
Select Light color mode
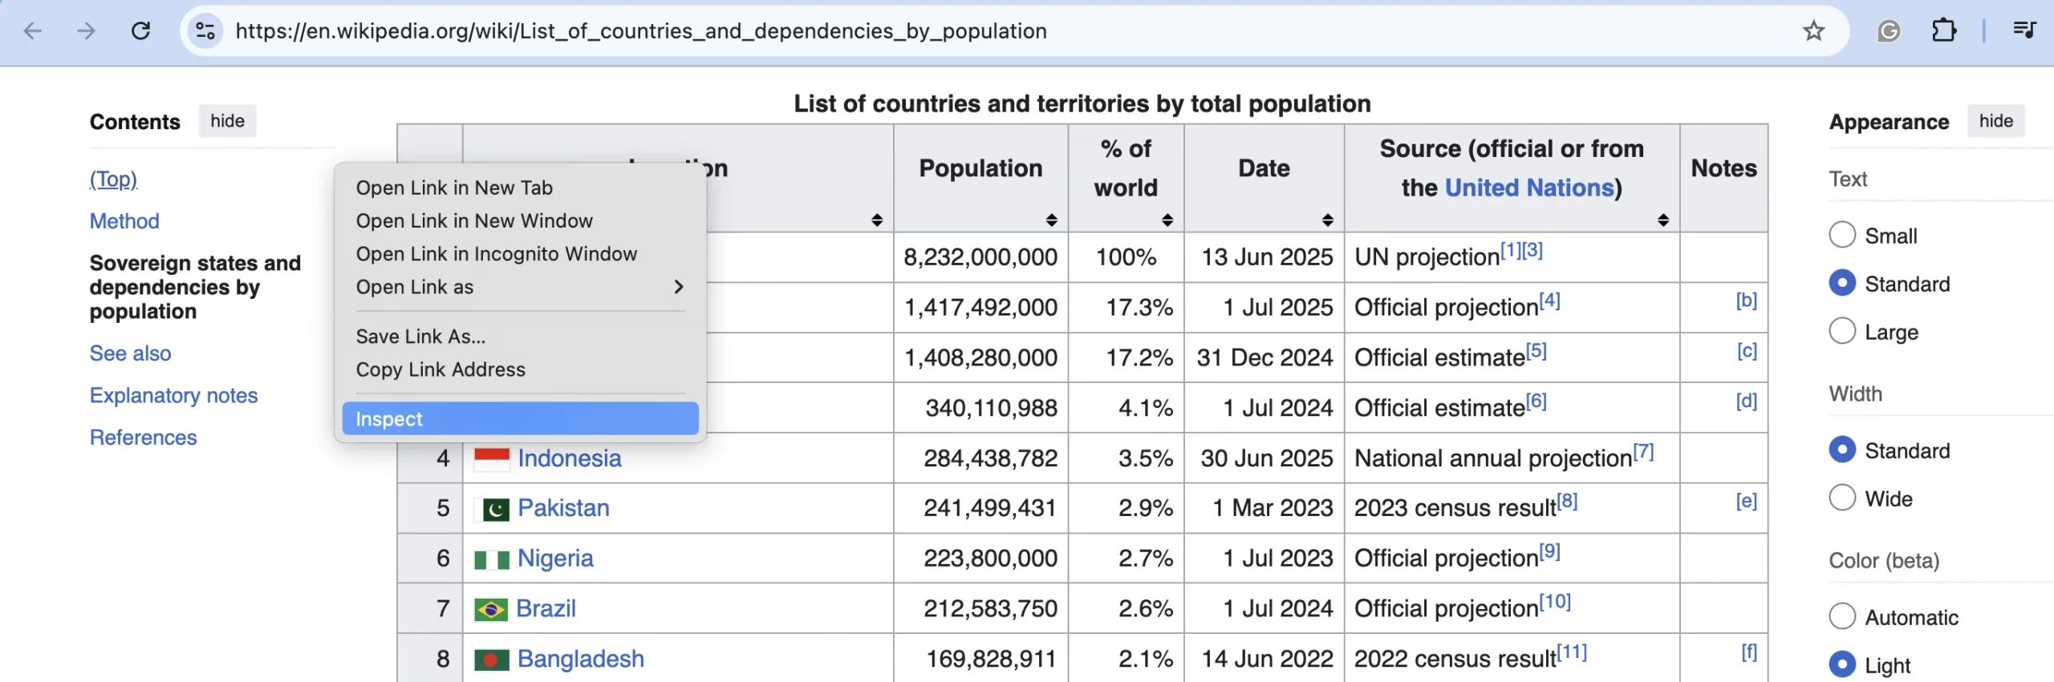pos(1842,664)
